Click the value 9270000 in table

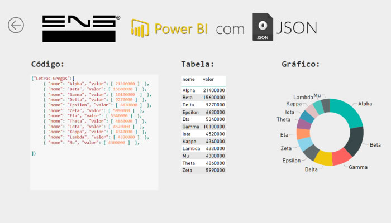coord(215,105)
